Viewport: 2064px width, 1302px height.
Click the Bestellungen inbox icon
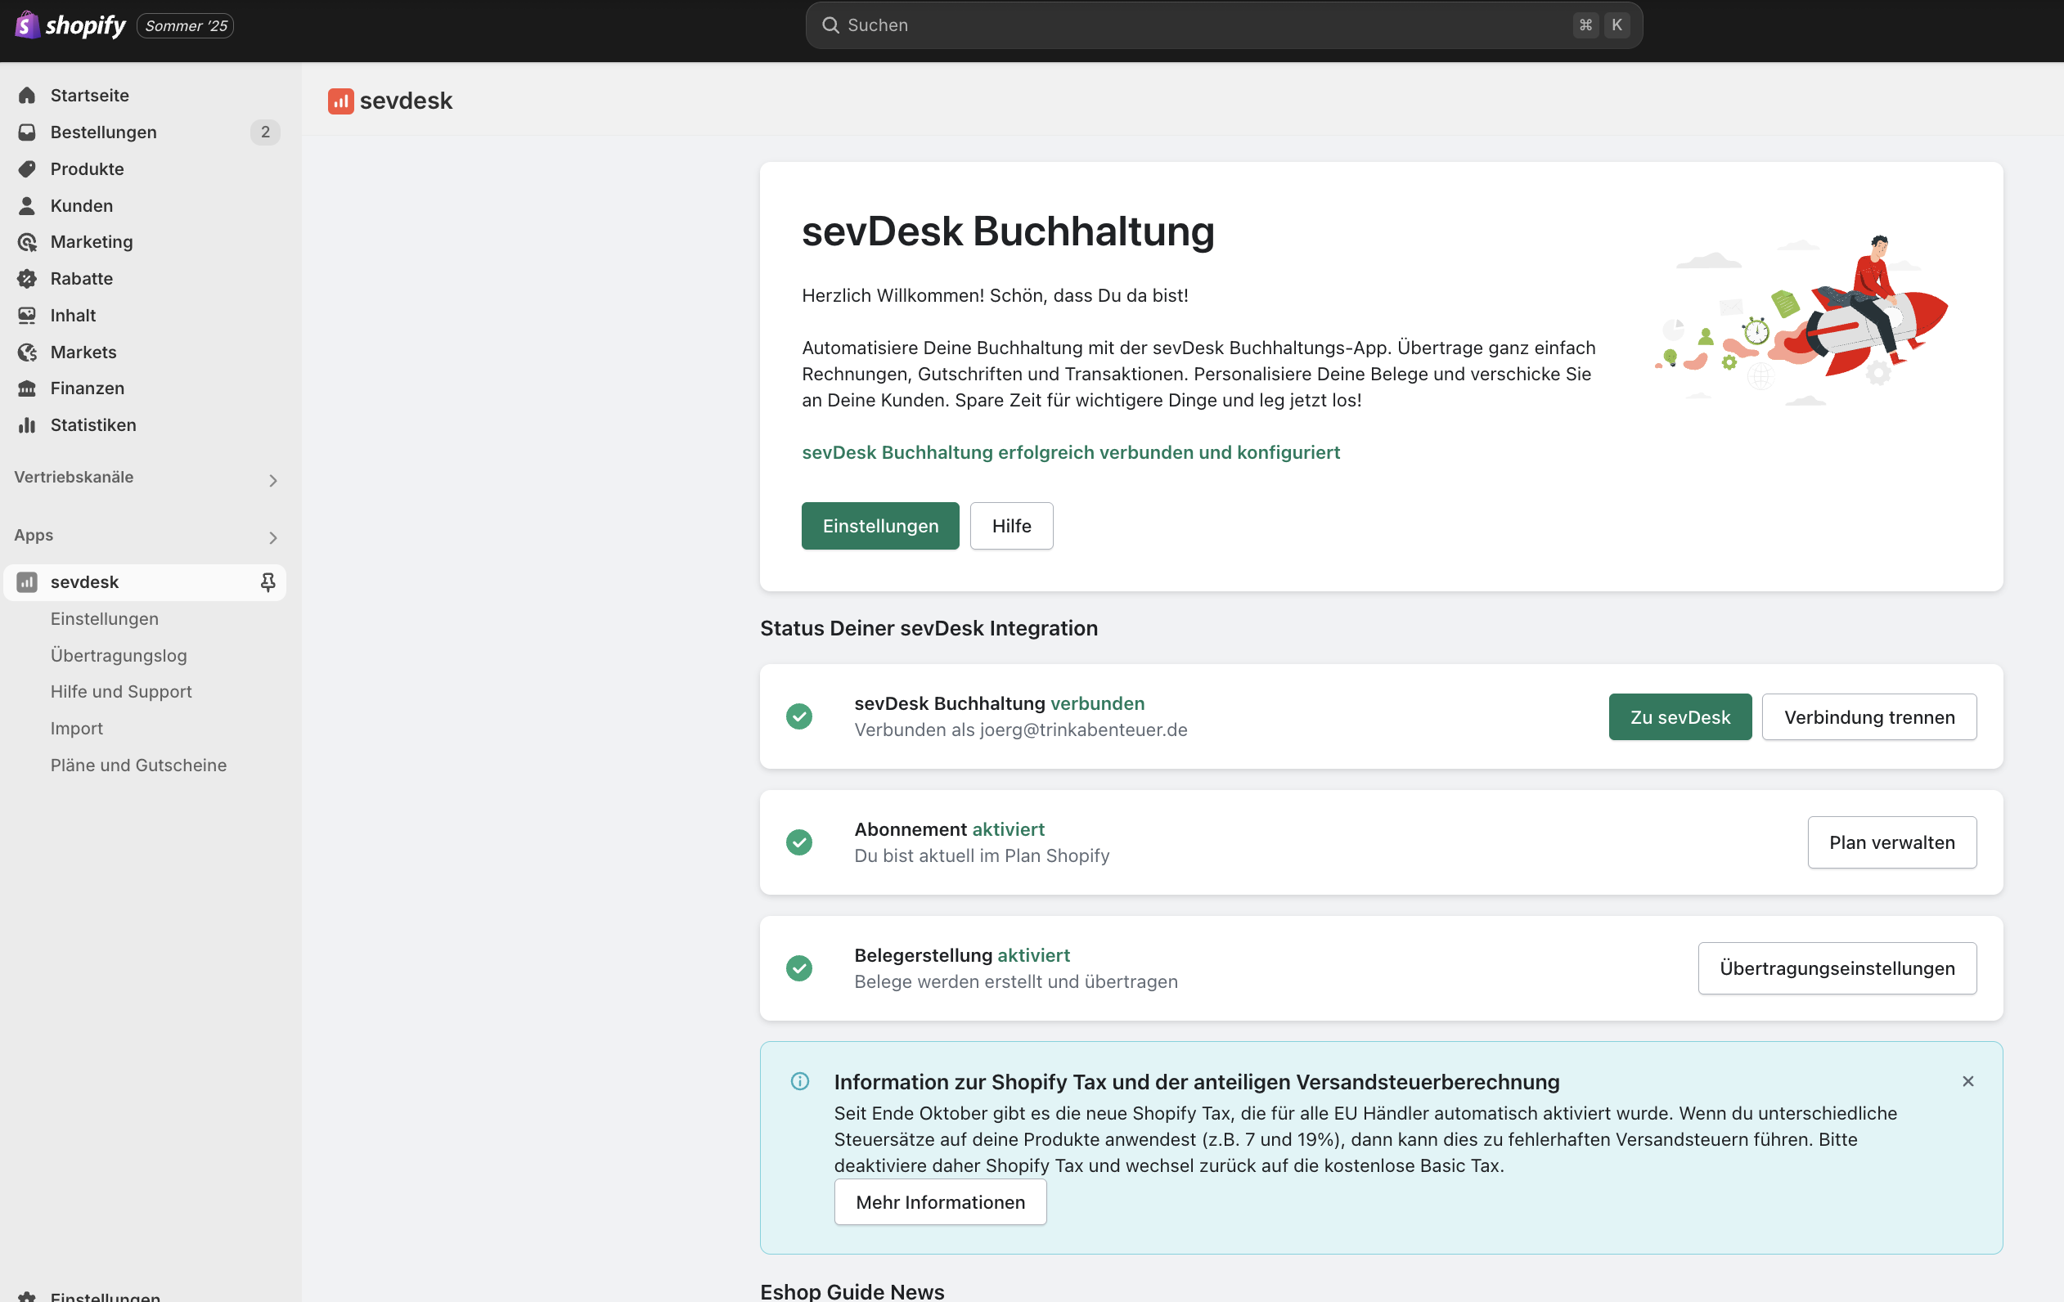(x=26, y=132)
